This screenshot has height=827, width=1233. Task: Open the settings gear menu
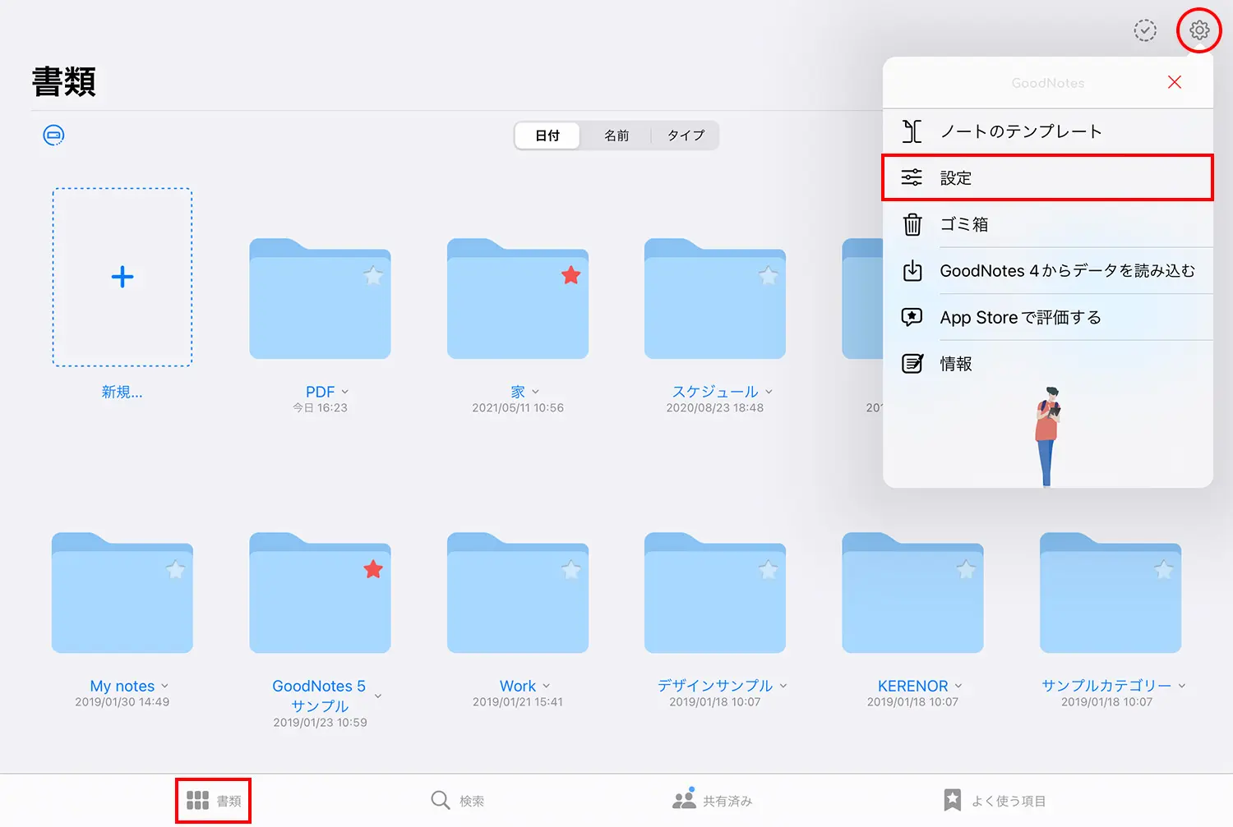point(1199,30)
